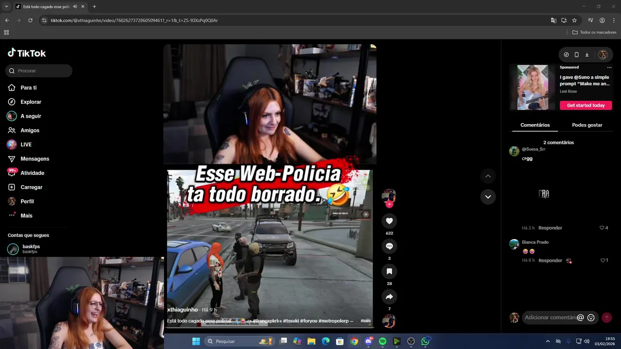This screenshot has width=621, height=349.
Task: Reply to Bianca Prado's comment
Action: (550, 260)
